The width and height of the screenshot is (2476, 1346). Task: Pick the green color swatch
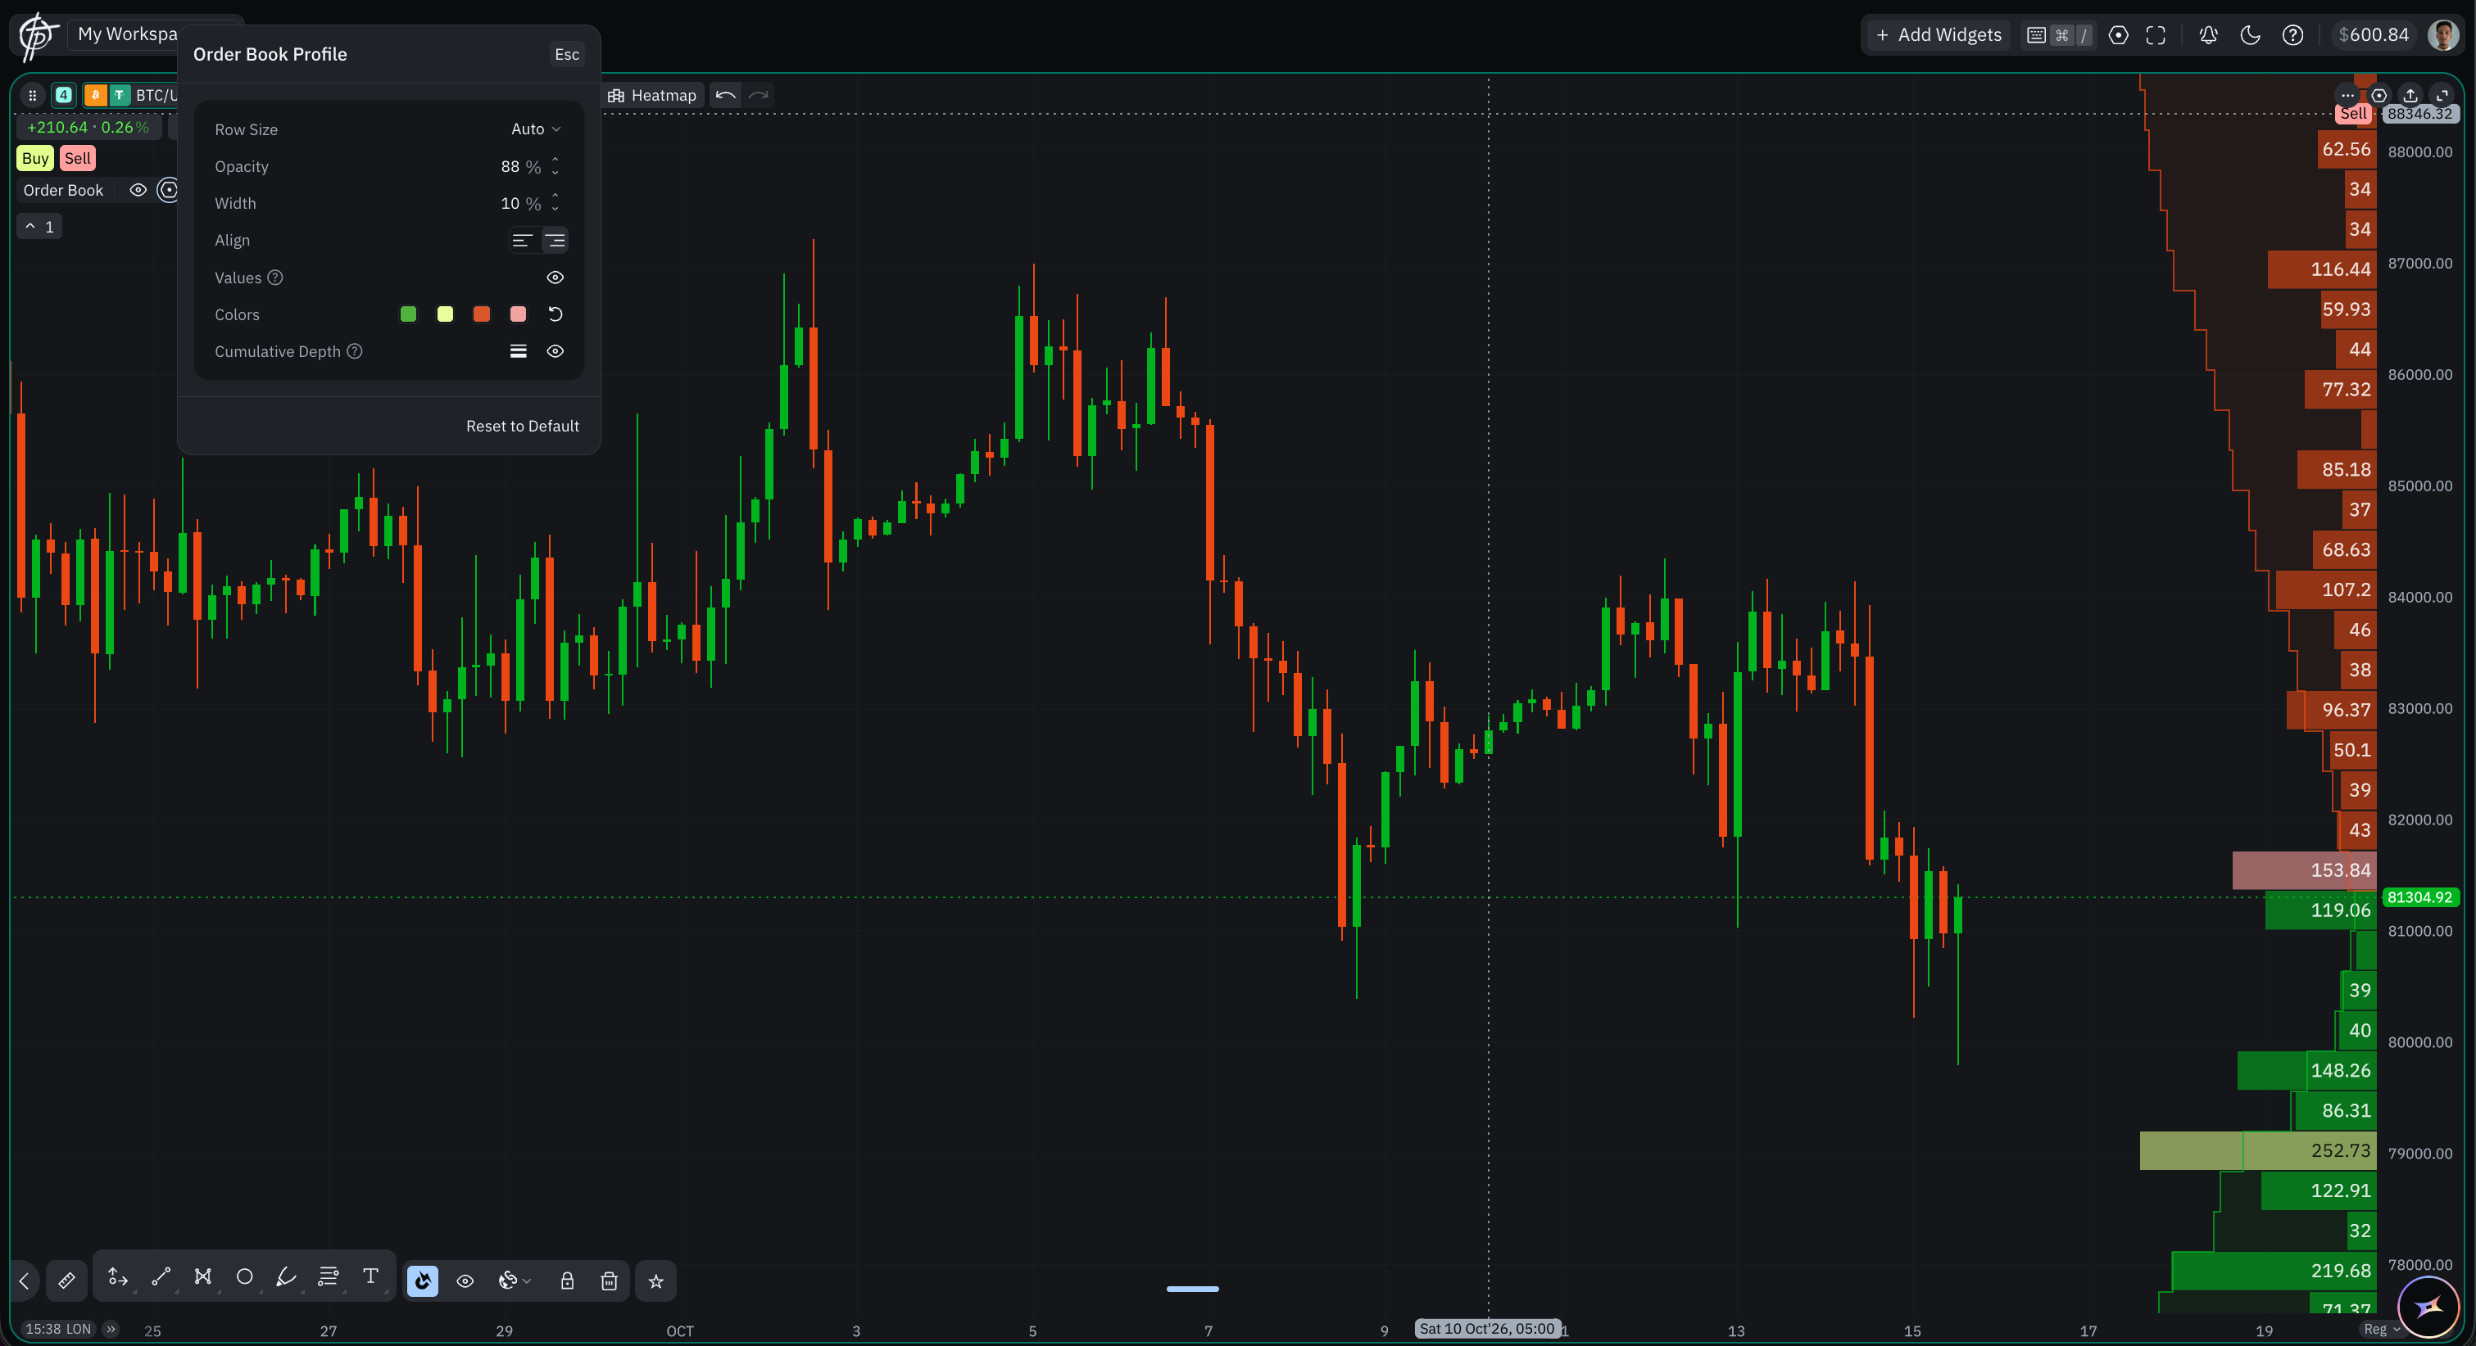407,314
